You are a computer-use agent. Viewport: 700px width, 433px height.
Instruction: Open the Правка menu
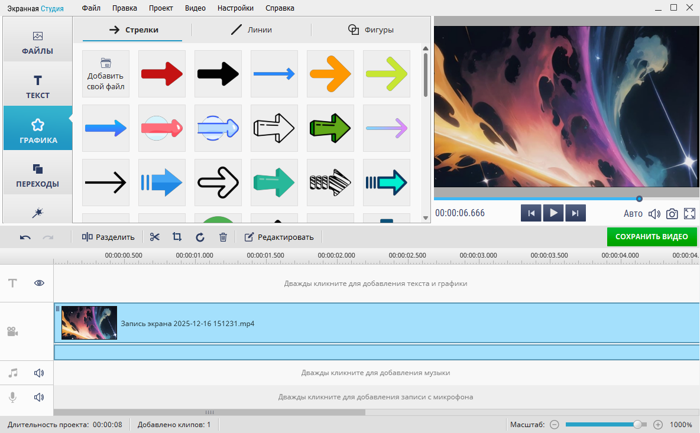pos(125,8)
